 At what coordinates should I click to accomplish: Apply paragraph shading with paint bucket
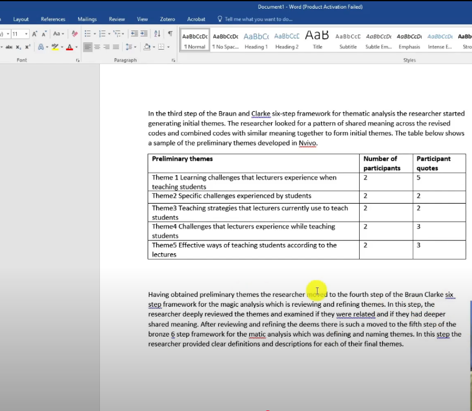(147, 47)
